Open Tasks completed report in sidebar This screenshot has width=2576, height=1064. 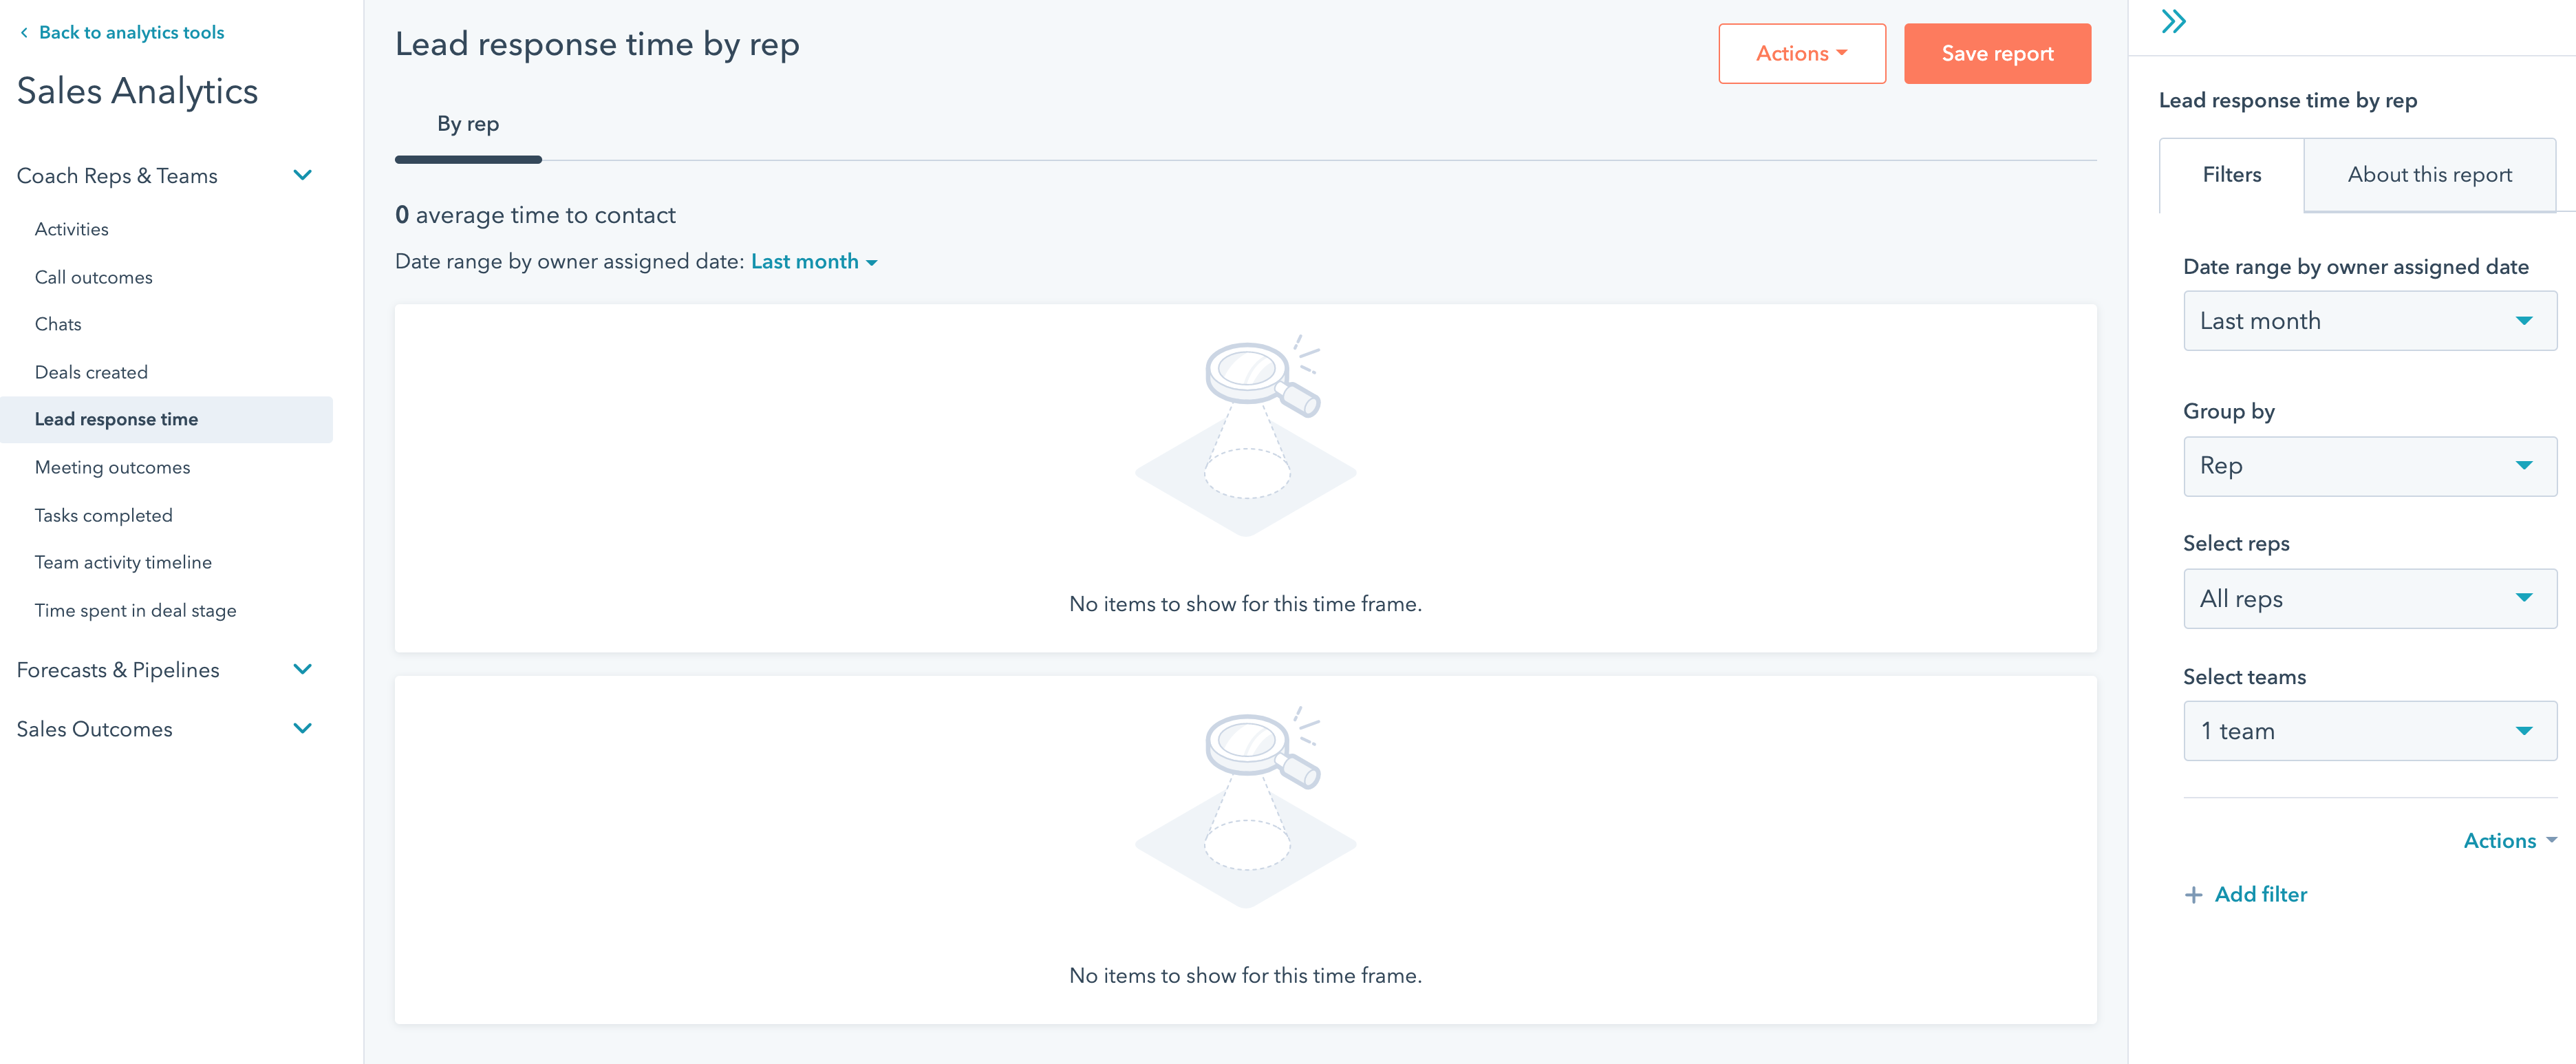104,515
